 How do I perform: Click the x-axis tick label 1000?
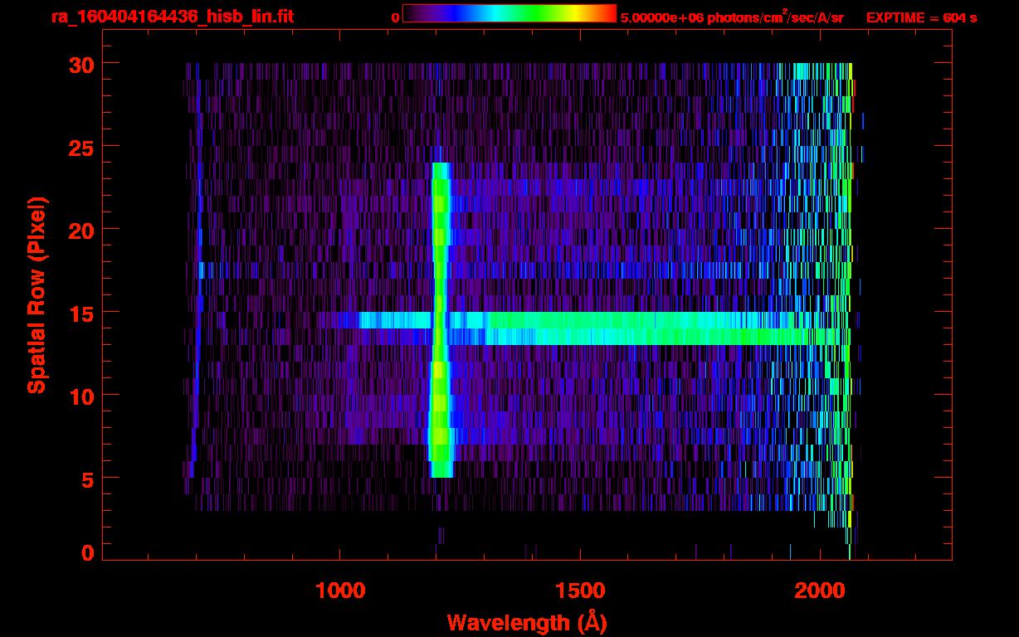pos(340,590)
